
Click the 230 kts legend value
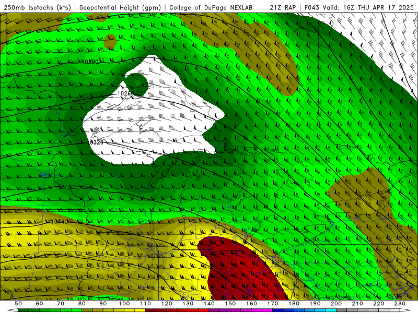400,304
